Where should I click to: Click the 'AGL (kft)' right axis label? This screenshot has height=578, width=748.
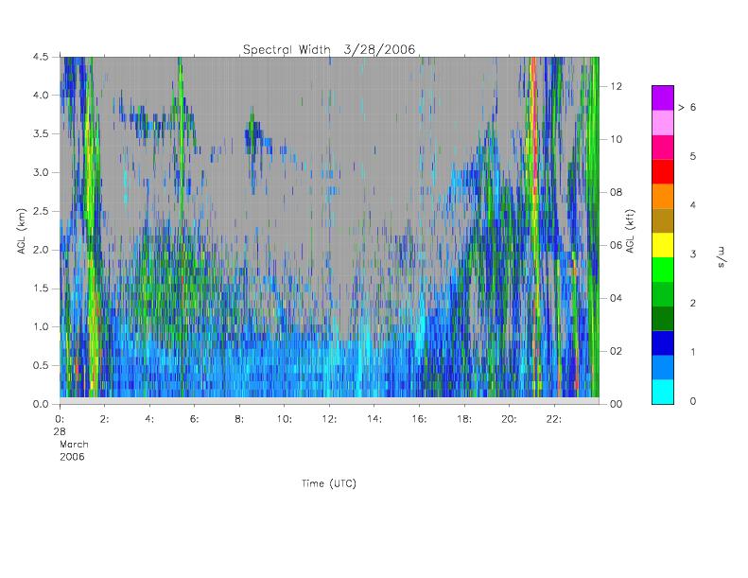click(631, 231)
